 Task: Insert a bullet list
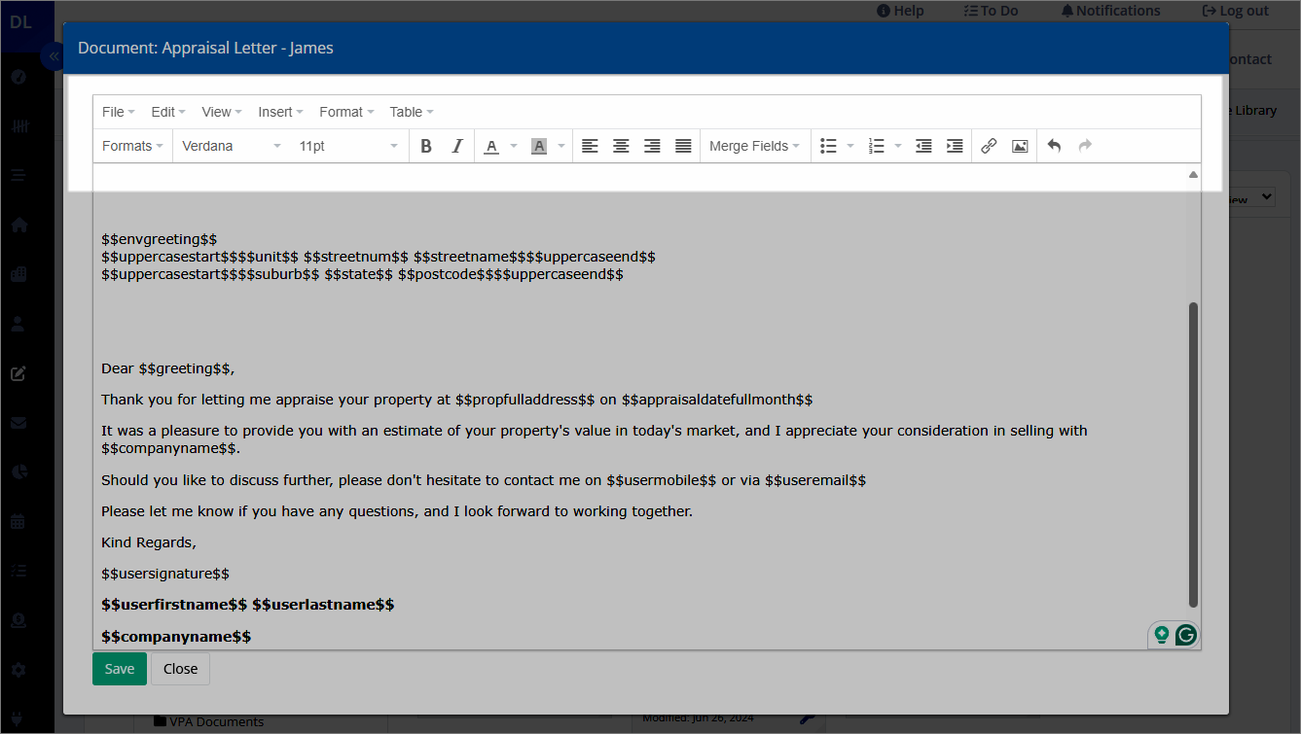[x=829, y=146]
